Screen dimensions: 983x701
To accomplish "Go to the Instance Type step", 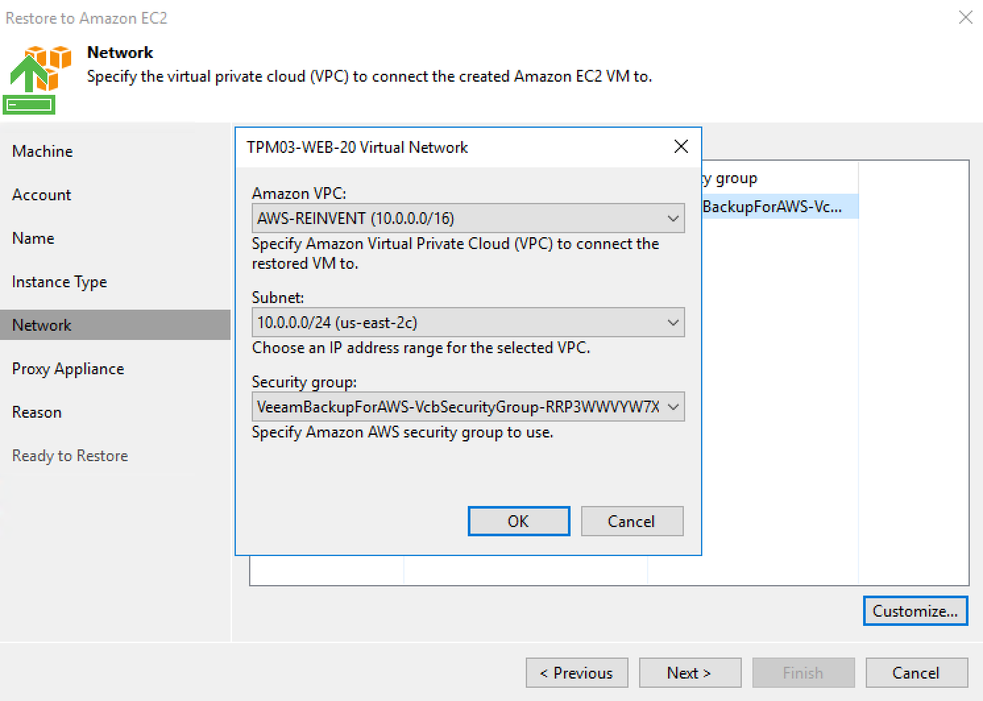I will 59,281.
